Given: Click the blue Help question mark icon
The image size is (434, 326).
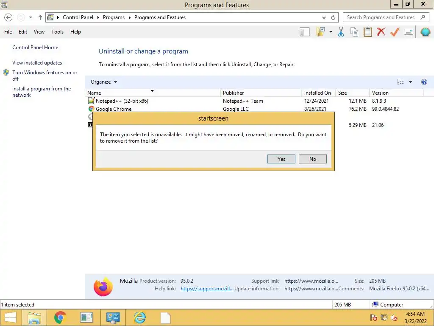Looking at the screenshot, I should 424,82.
